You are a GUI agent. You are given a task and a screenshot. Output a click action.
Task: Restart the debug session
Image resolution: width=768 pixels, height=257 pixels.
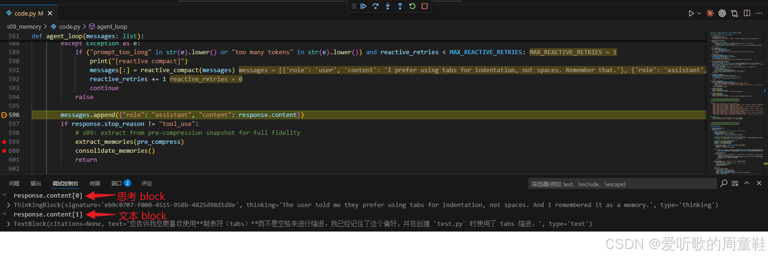pyautogui.click(x=412, y=6)
